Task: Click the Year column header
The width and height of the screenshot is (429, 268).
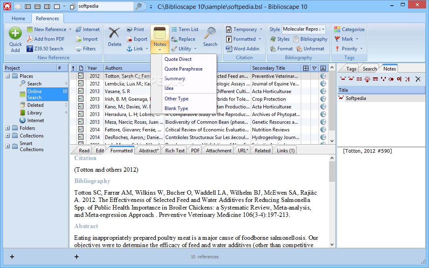Action: coord(94,68)
